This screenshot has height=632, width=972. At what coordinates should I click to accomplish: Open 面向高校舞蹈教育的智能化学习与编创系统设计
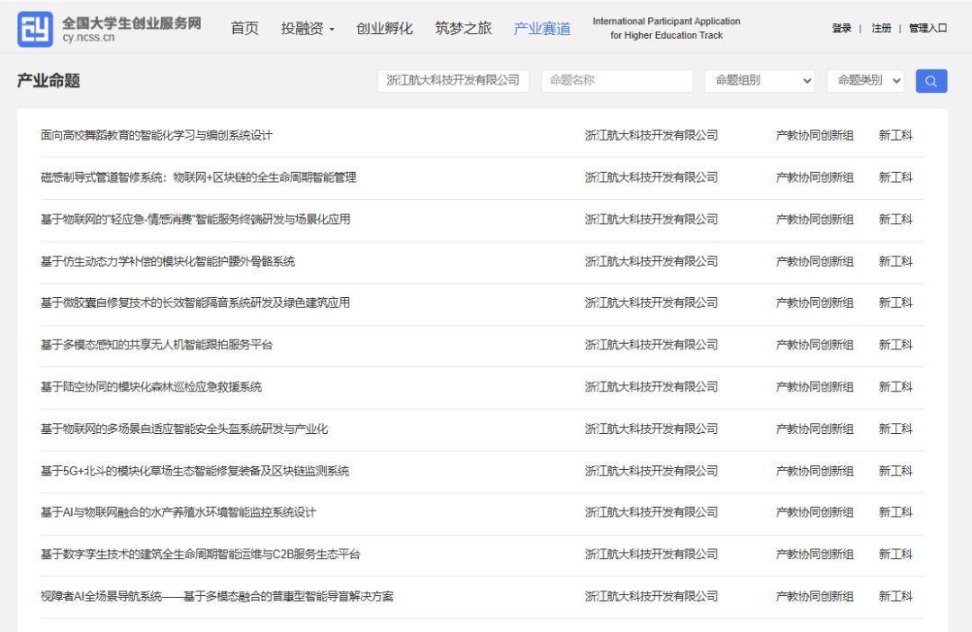(157, 135)
